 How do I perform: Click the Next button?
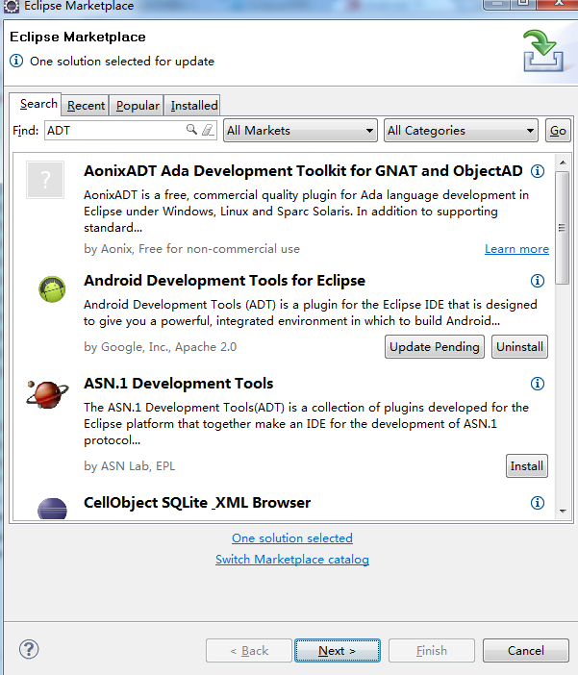point(338,650)
